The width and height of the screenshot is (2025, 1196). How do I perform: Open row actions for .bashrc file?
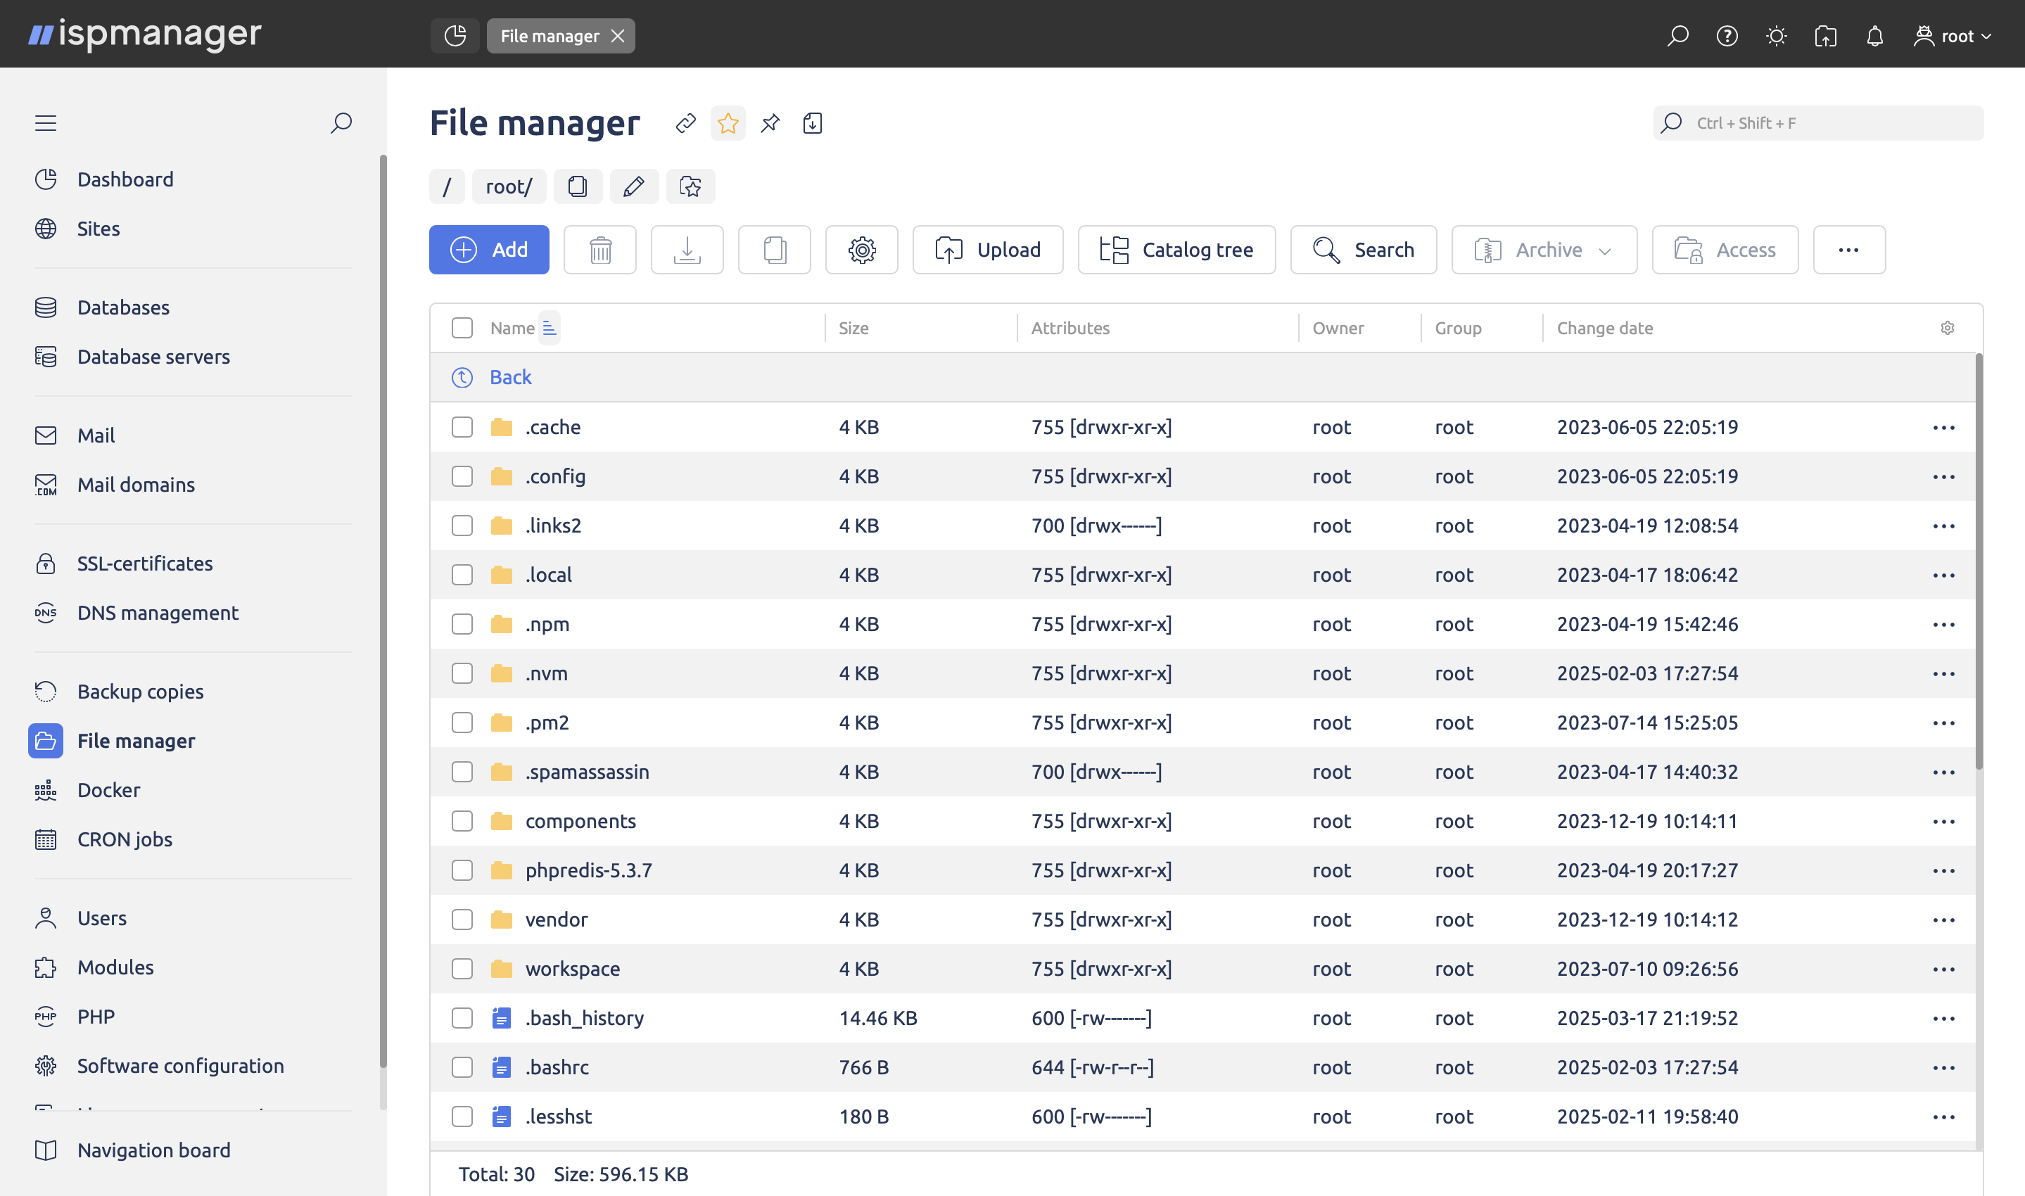[1944, 1067]
